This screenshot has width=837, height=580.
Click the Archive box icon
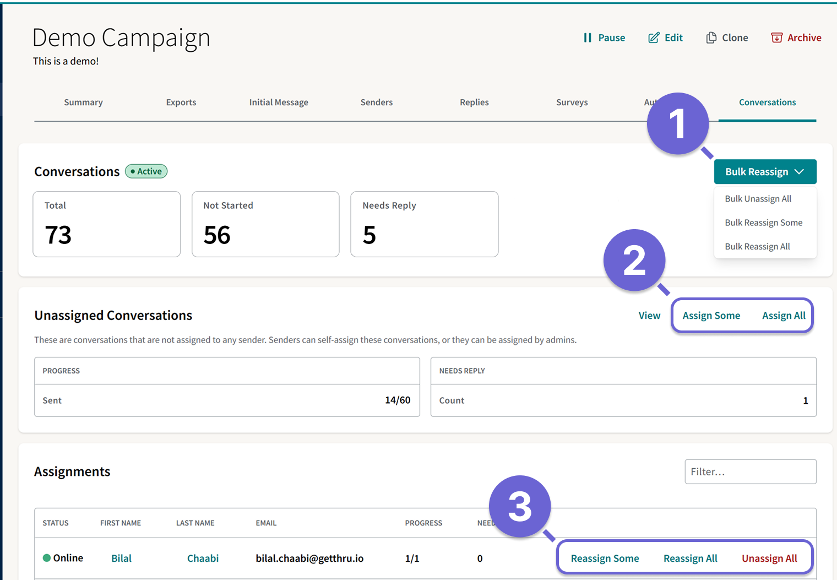click(776, 37)
